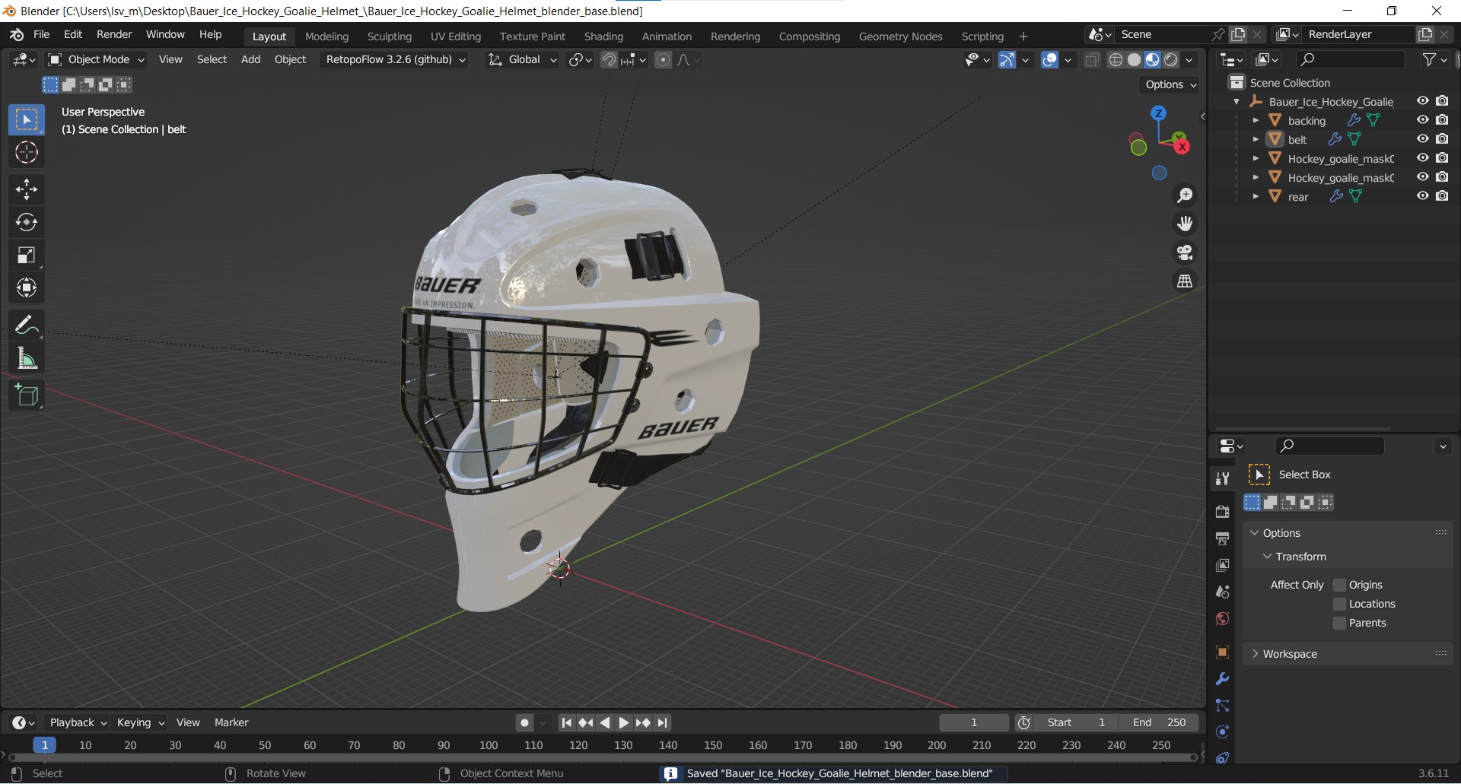Open the Tool properties tab
This screenshot has width=1461, height=784.
pos(1223,478)
